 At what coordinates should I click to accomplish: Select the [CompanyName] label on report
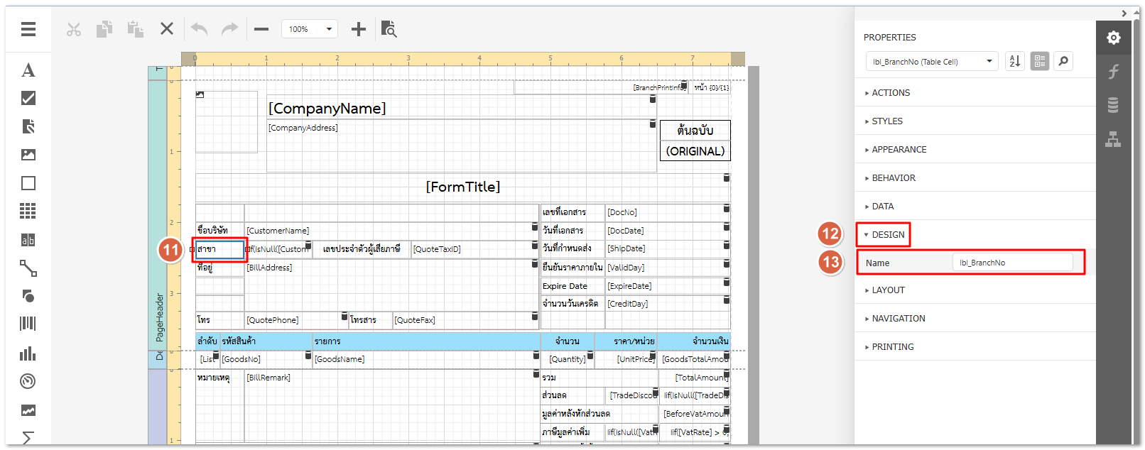click(x=327, y=109)
